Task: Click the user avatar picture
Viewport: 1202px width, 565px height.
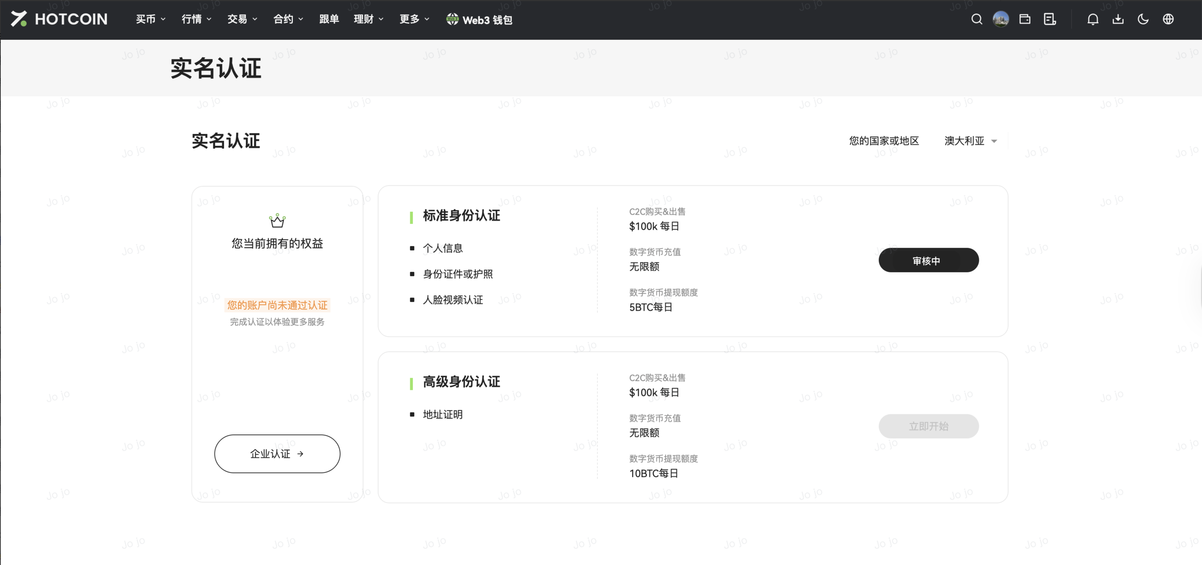Action: (x=1000, y=19)
